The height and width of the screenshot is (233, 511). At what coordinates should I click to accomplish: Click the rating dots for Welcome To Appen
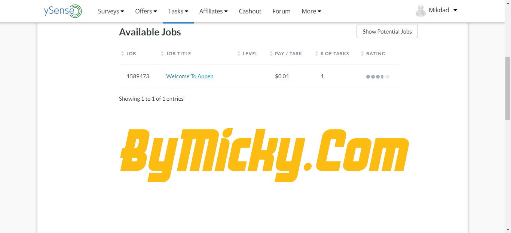pos(378,77)
